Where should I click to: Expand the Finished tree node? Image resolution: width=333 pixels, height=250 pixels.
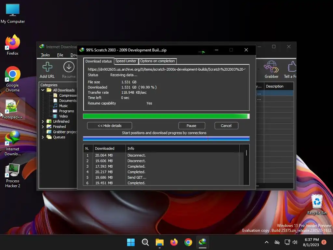(43, 127)
